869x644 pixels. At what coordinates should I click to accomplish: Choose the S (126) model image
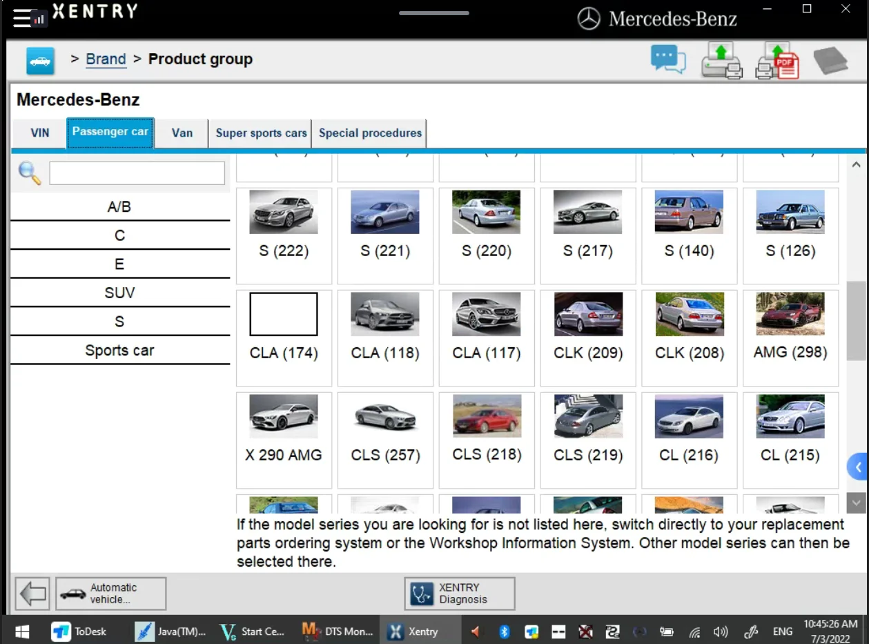coord(790,212)
